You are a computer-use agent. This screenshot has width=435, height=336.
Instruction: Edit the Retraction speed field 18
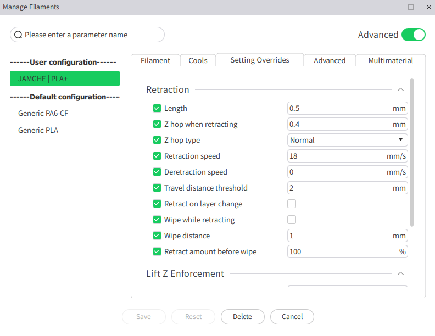coord(347,156)
